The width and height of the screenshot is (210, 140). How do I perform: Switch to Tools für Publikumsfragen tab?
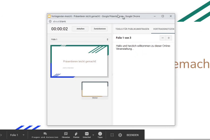tap(132, 29)
